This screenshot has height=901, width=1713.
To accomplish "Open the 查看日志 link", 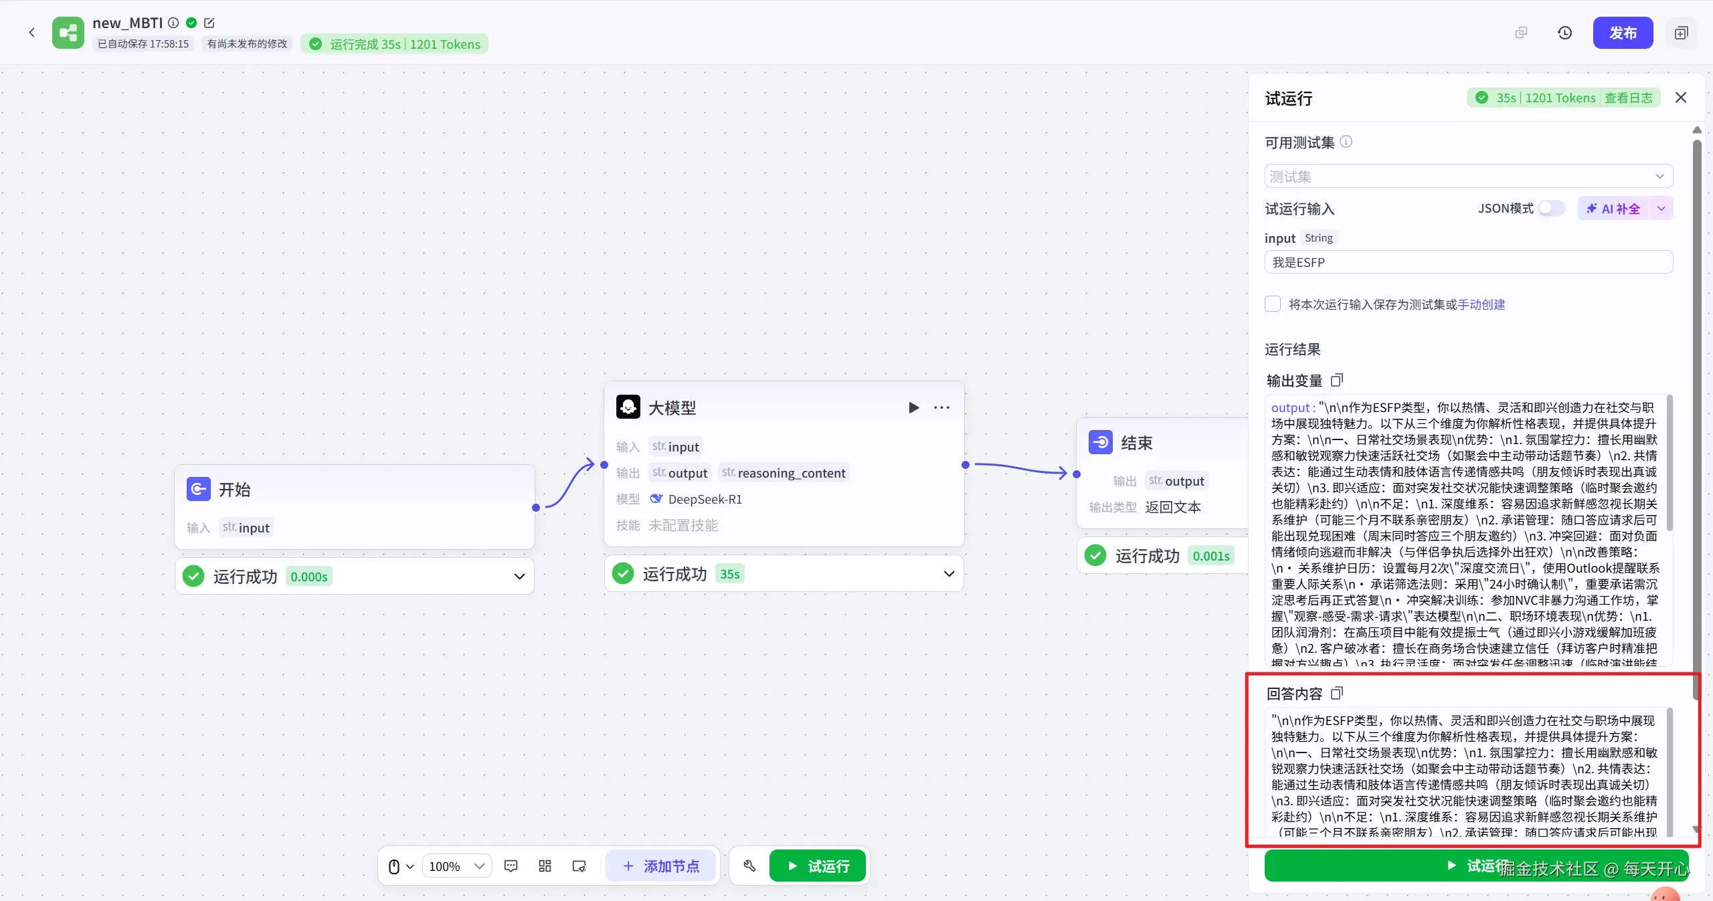I will coord(1628,98).
